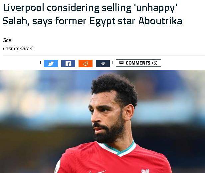This screenshot has width=205, height=173.
Task: Click the horizontal divider under Last updated
Action: (x=104, y=56)
